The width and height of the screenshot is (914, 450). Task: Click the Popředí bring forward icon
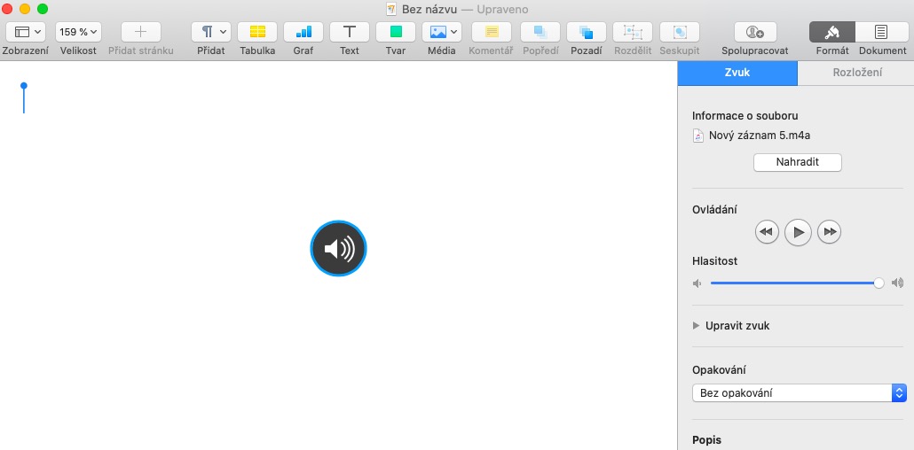click(x=540, y=32)
